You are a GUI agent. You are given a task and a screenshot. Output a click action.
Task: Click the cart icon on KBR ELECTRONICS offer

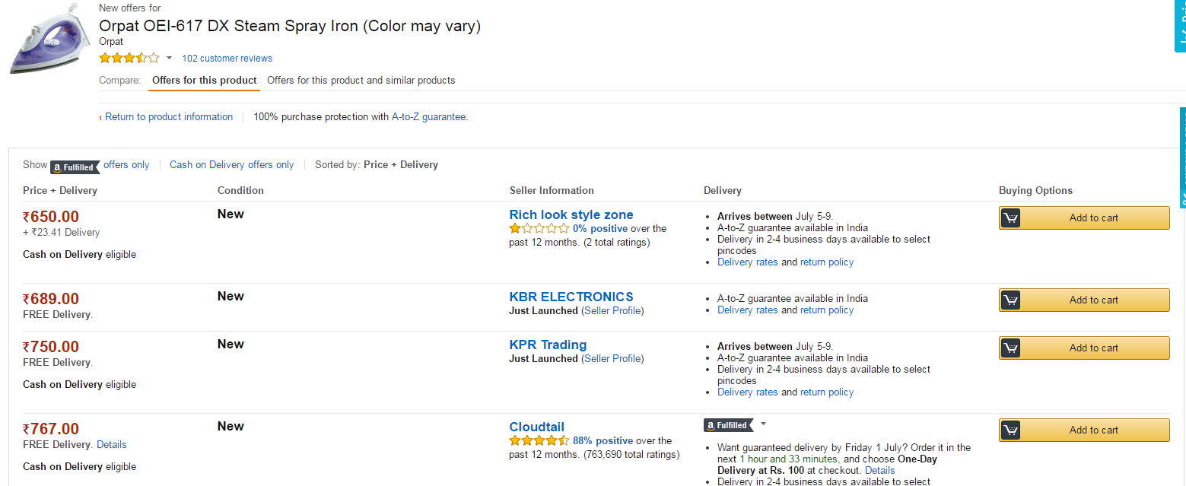(1010, 300)
